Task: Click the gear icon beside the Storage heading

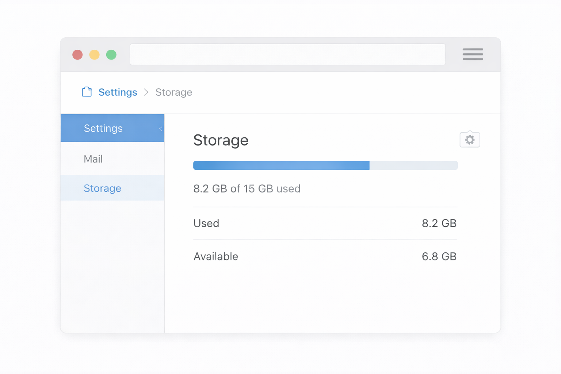Action: tap(470, 140)
